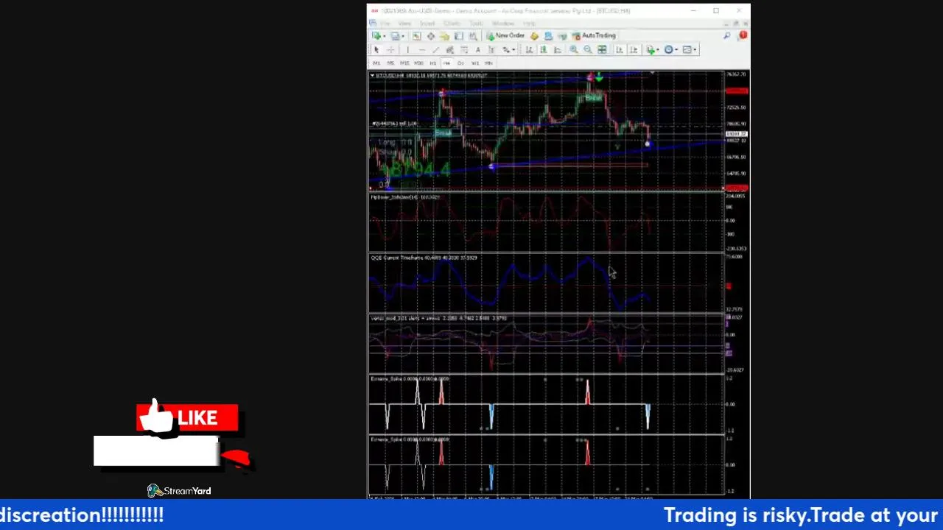Image resolution: width=943 pixels, height=530 pixels.
Task: Select the M5 timeframe
Action: click(x=390, y=63)
